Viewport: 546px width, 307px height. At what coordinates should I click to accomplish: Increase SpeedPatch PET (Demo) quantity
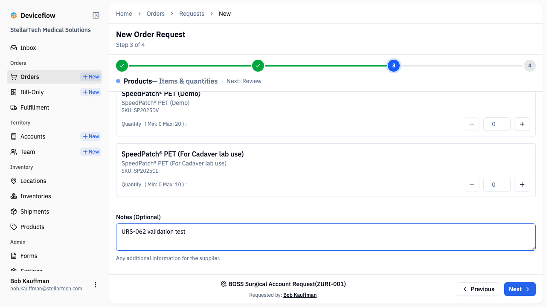[x=522, y=124]
